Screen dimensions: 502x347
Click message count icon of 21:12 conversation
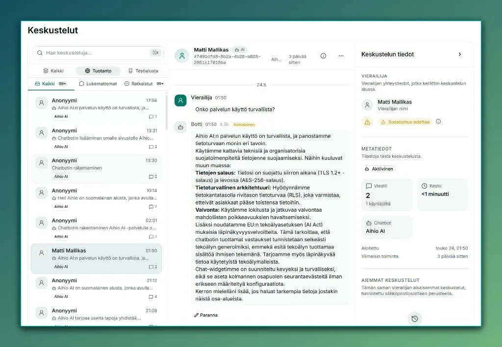click(151, 297)
